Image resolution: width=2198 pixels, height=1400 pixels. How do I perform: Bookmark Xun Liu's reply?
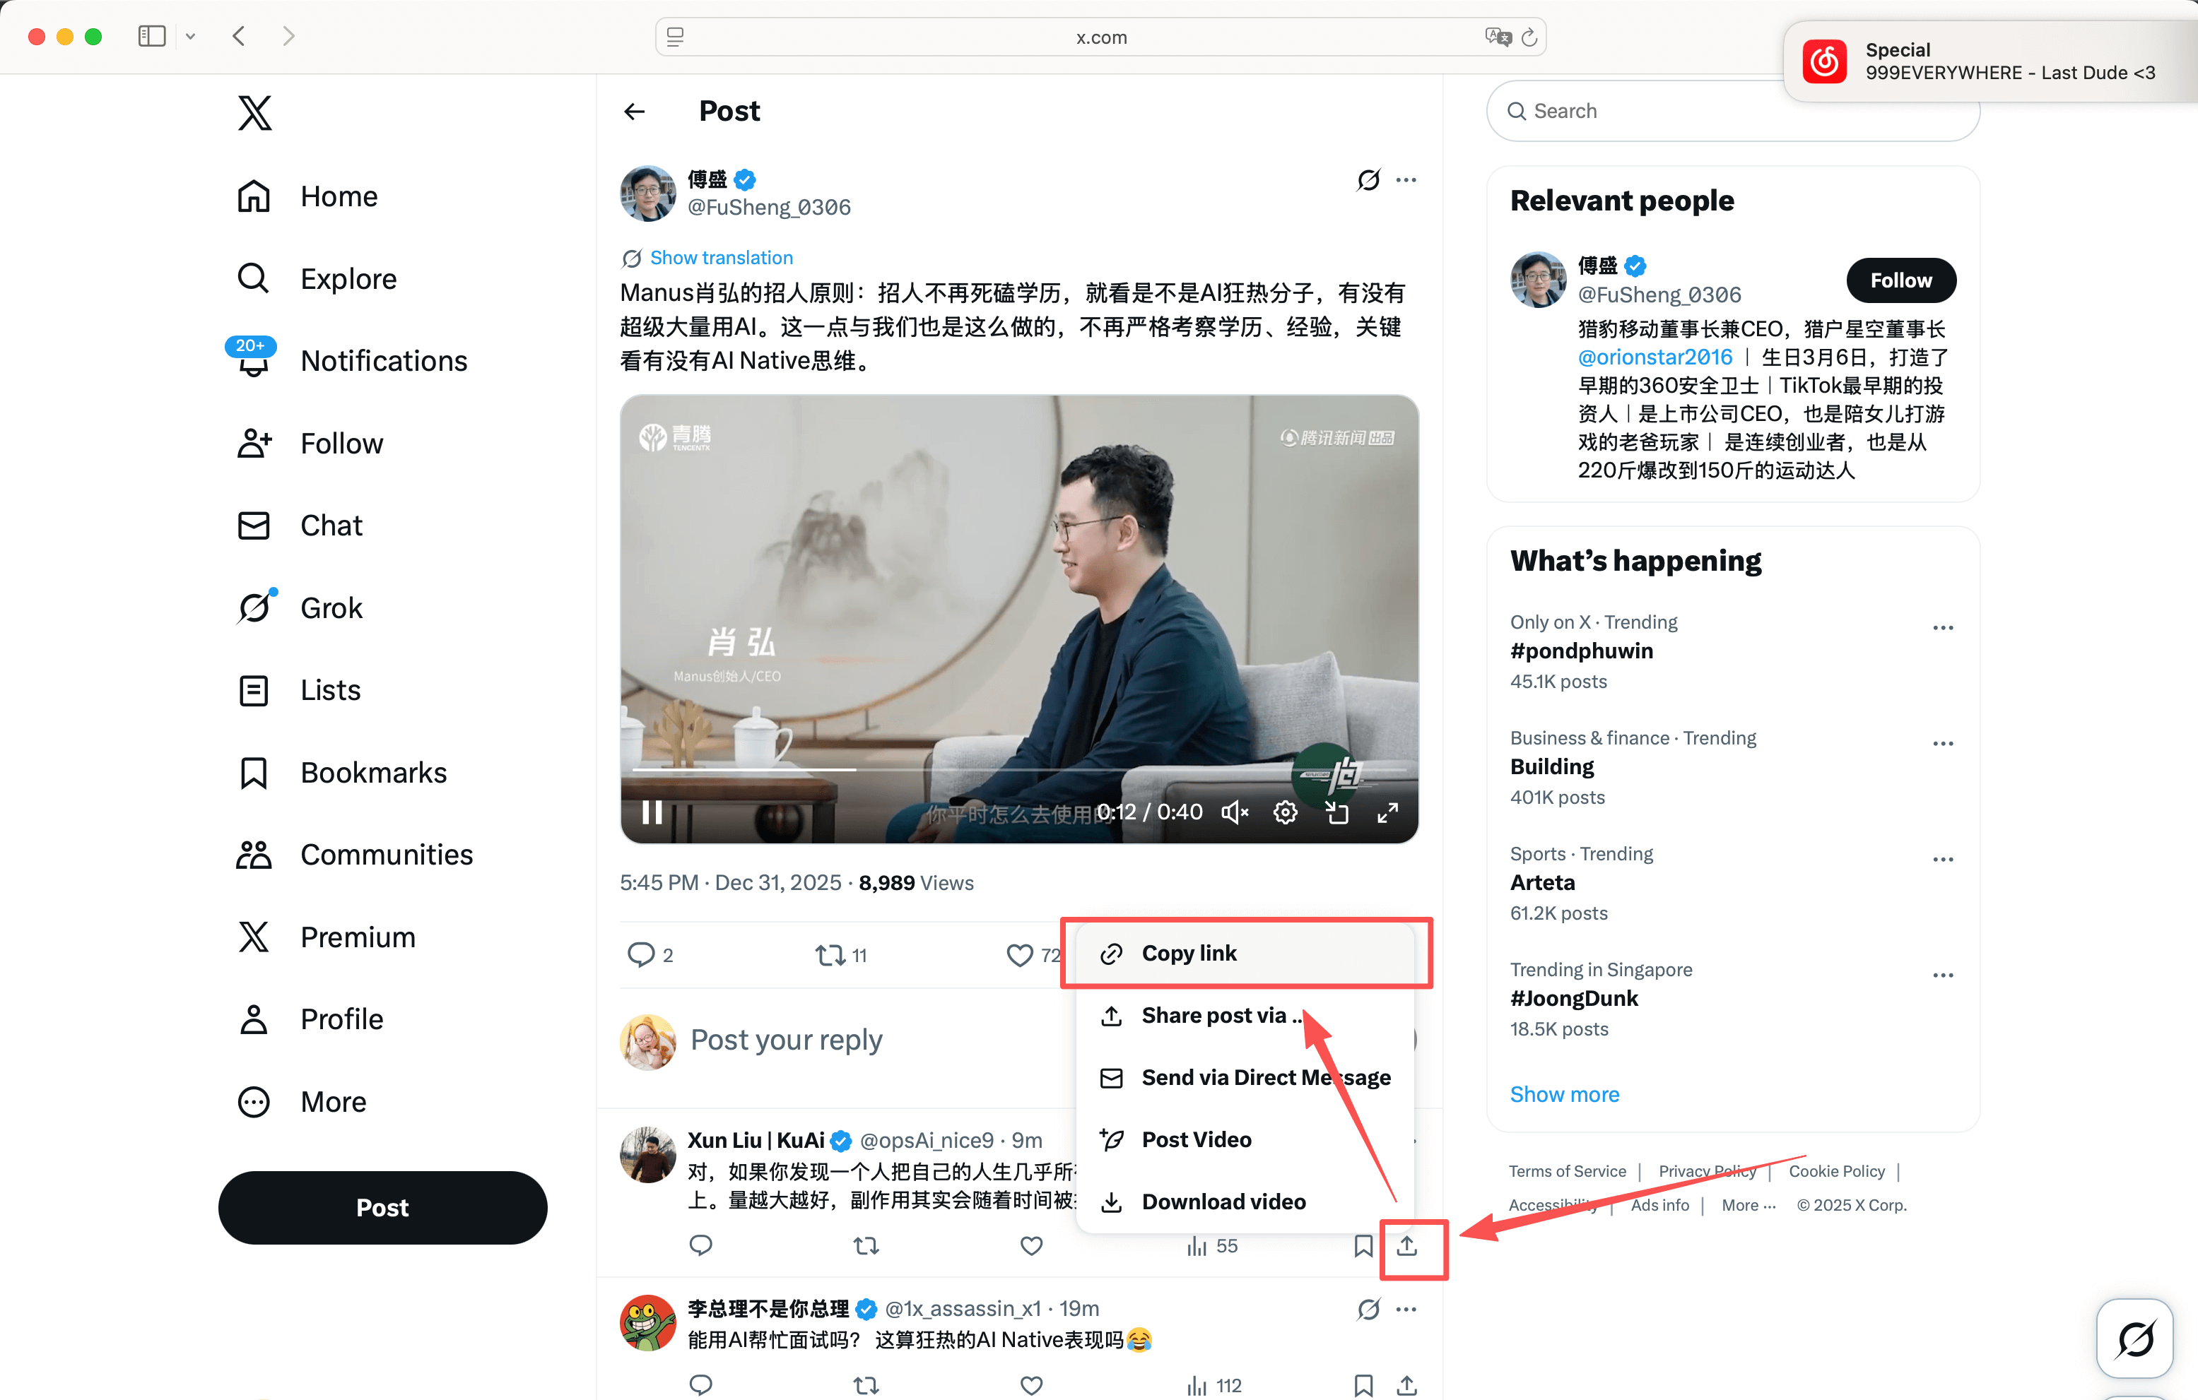pos(1364,1245)
